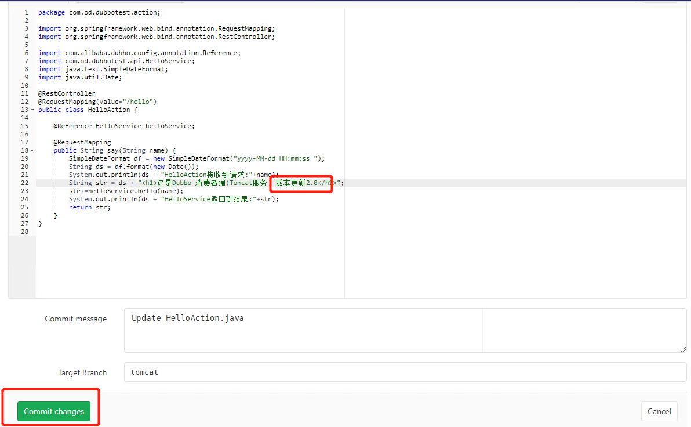The width and height of the screenshot is (691, 427).
Task: Click the @Reference HelloService helloService line
Action: (x=124, y=126)
